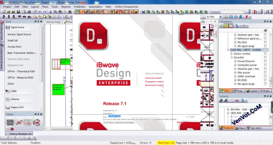Select Small Cell part
The width and height of the screenshot is (273, 145).
(x=13, y=41)
